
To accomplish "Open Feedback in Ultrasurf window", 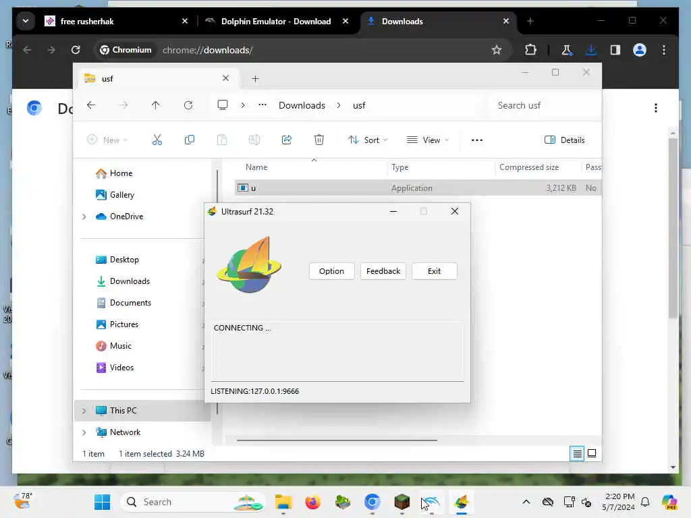I will 383,271.
